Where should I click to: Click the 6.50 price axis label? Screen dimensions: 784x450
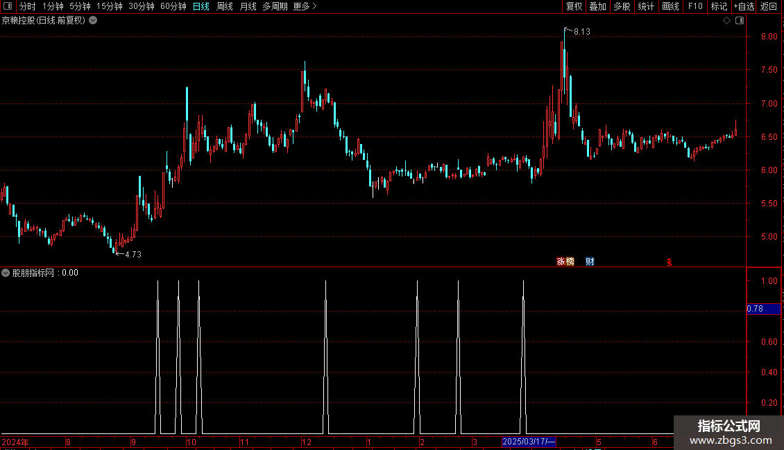(x=769, y=136)
